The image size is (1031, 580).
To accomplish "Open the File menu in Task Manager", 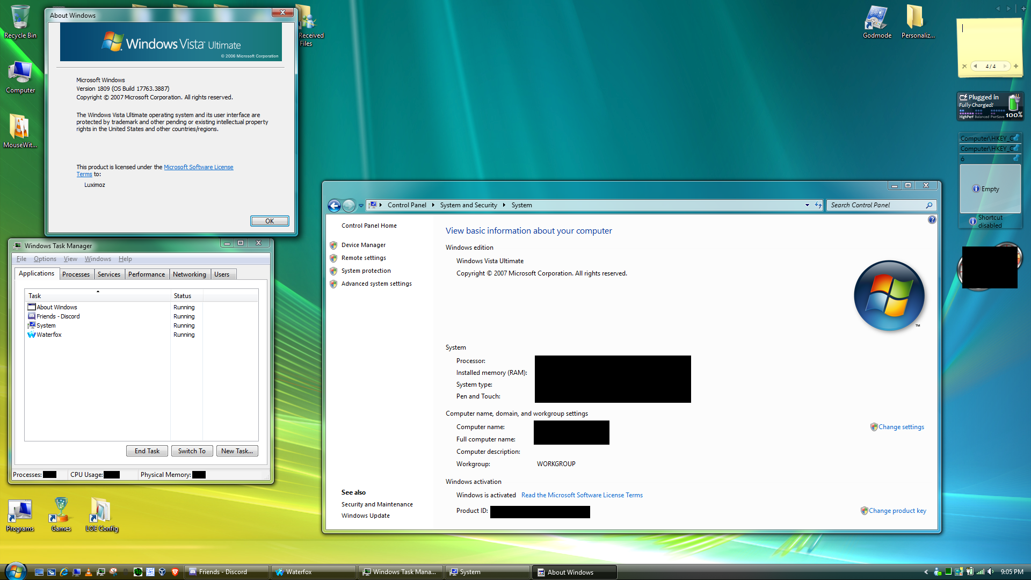I will 21,259.
